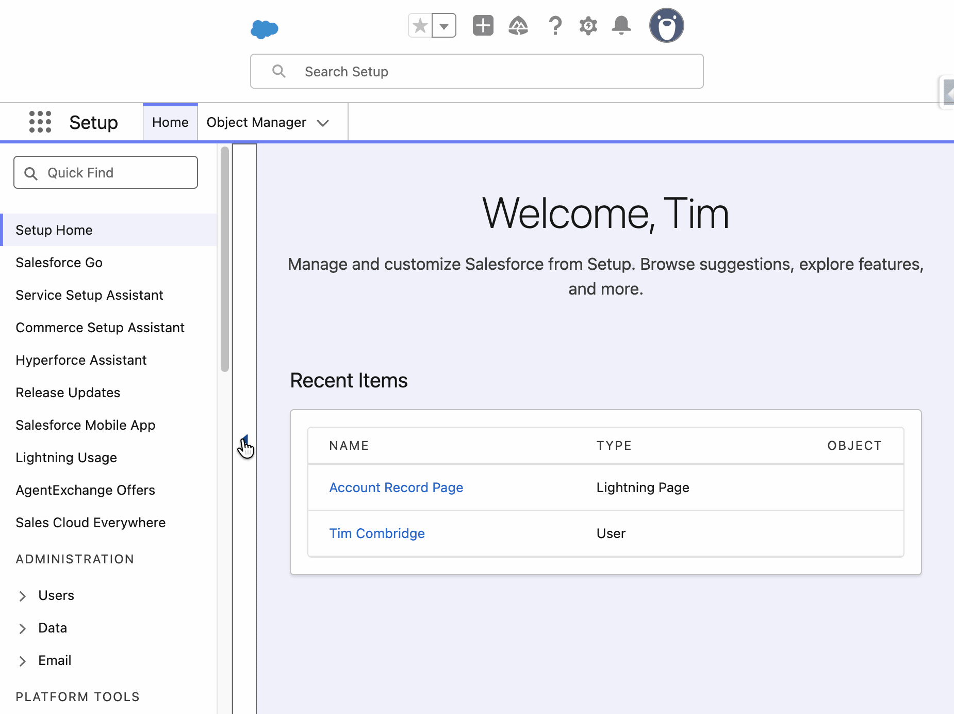The height and width of the screenshot is (714, 954).
Task: Expand the Object Manager chevron dropdown
Action: coord(323,123)
